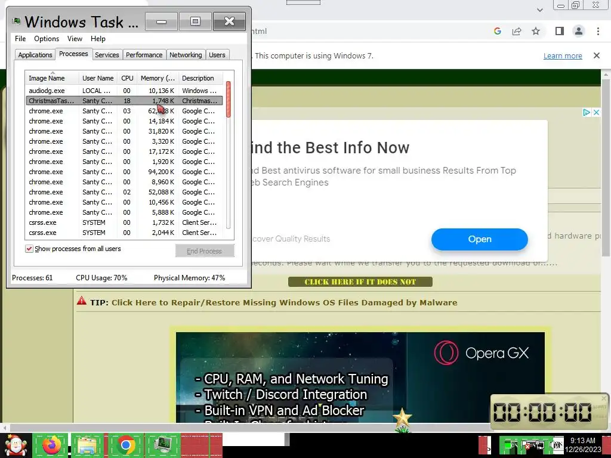The width and height of the screenshot is (611, 458).
Task: Select csrss.exe row using 1,732 K
Action: click(x=124, y=222)
